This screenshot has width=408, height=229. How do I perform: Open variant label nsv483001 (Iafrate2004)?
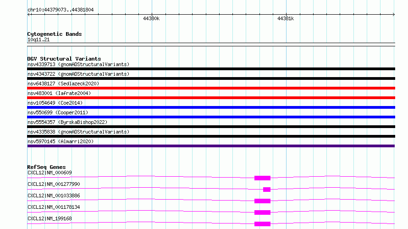59,93
